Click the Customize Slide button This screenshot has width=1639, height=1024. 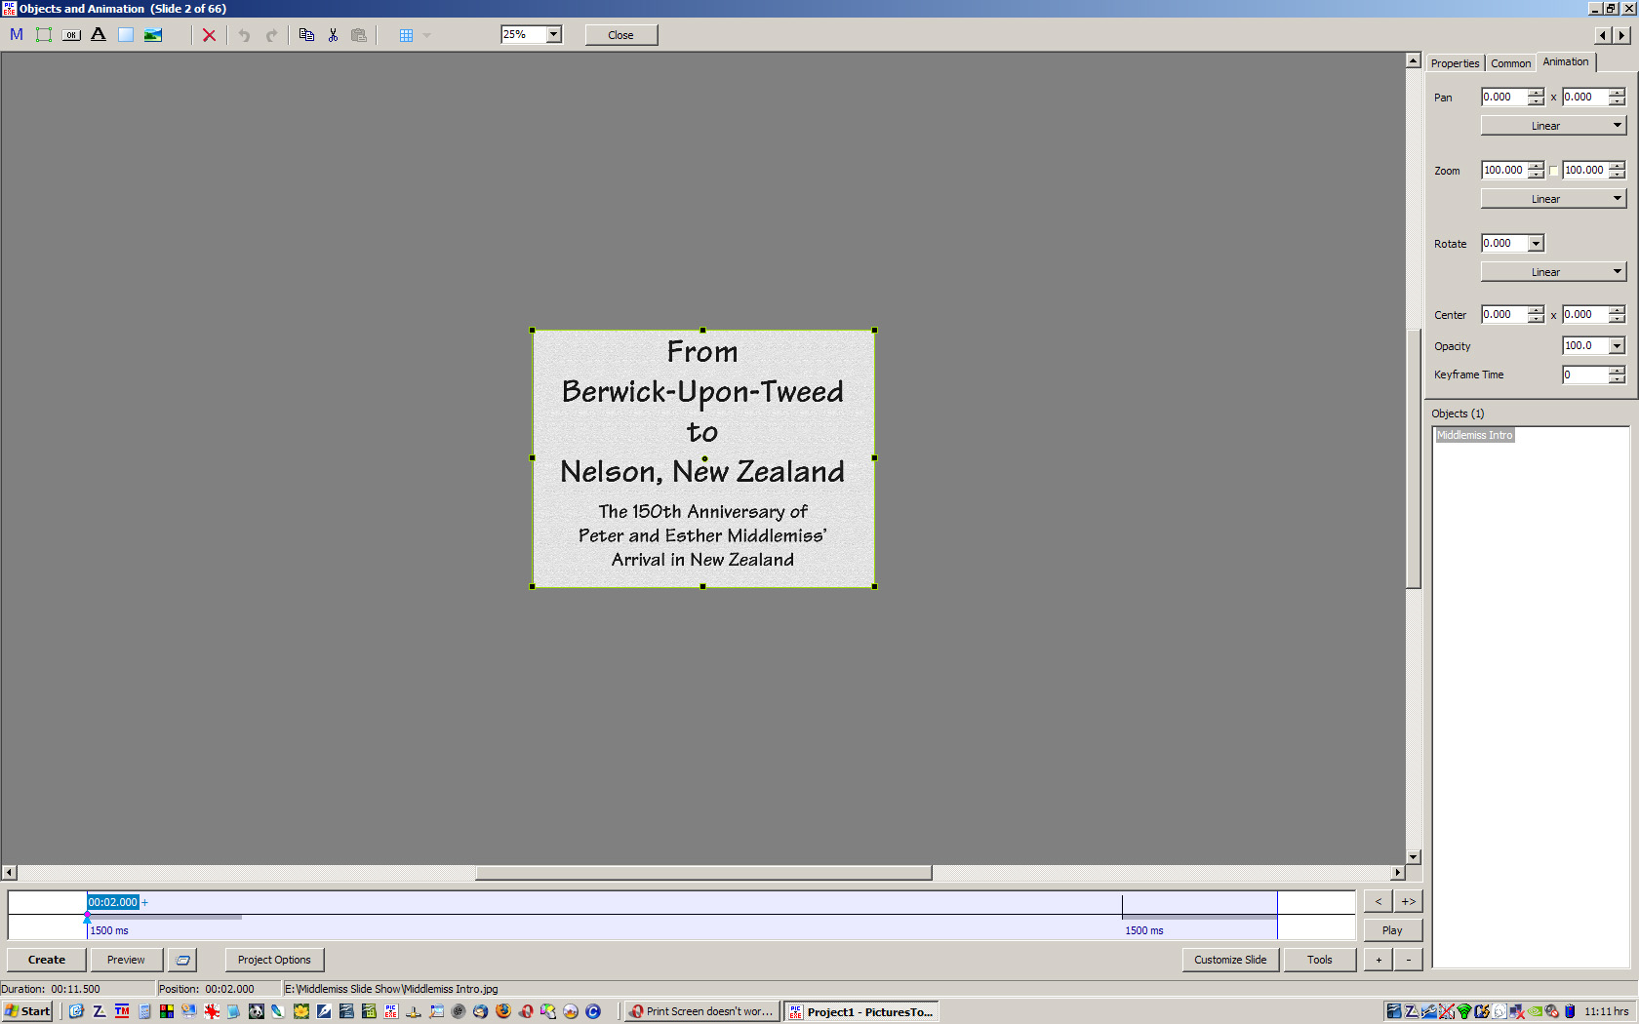point(1229,960)
